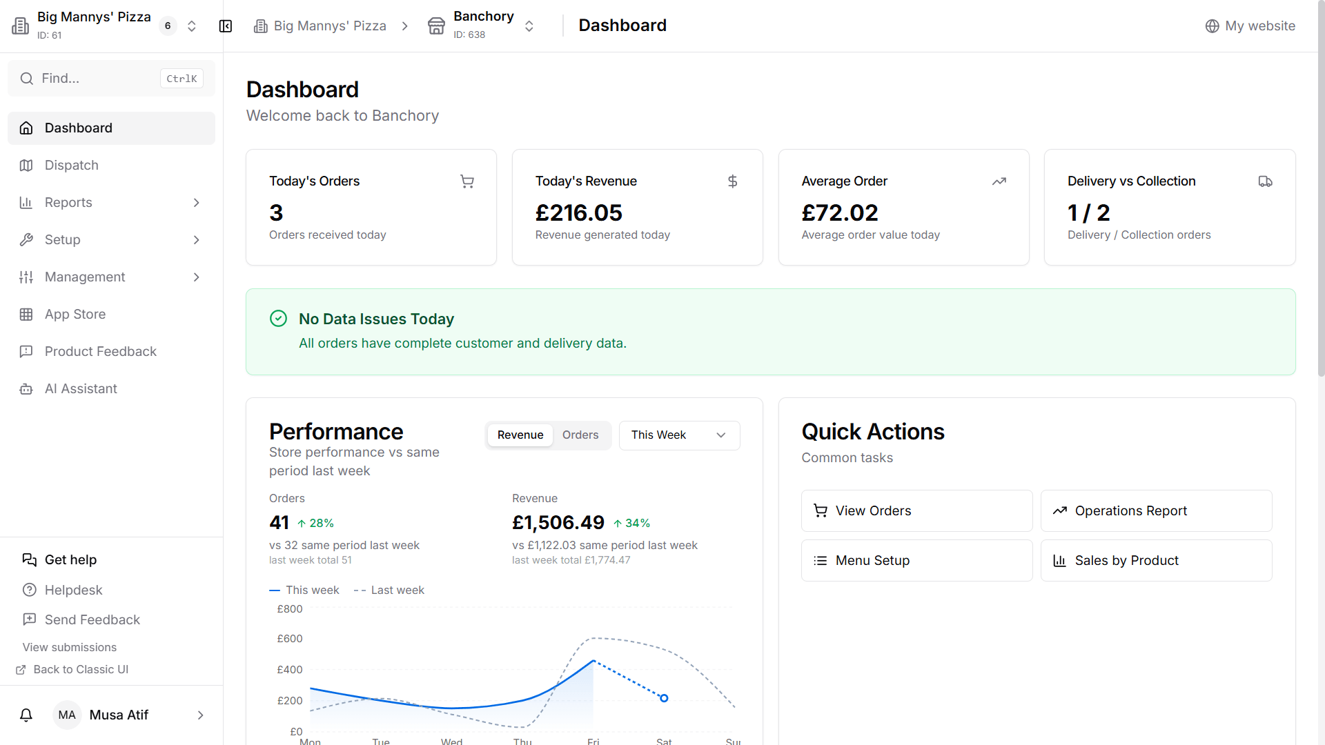The width and height of the screenshot is (1325, 745).
Task: Switch Performance chart to Revenue
Action: (x=520, y=435)
